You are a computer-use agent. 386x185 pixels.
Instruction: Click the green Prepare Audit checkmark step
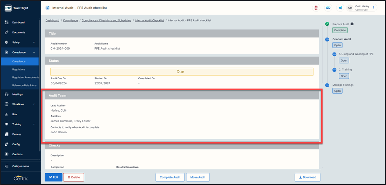tap(327, 24)
